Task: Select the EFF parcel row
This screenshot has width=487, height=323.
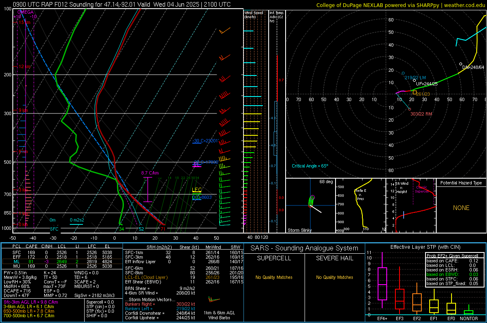Action: point(62,257)
